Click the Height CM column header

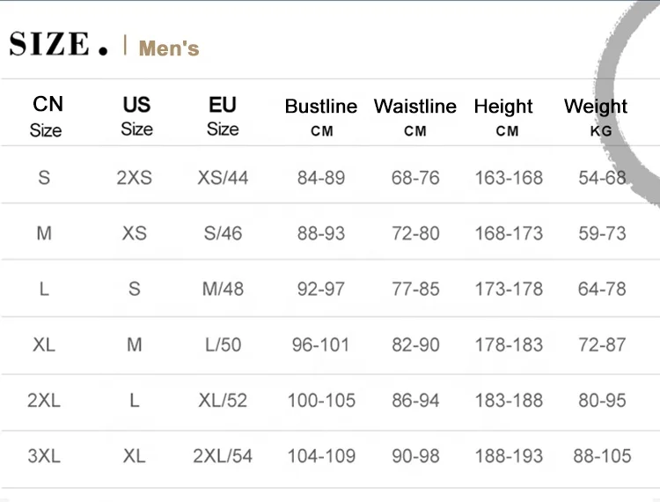tap(503, 117)
